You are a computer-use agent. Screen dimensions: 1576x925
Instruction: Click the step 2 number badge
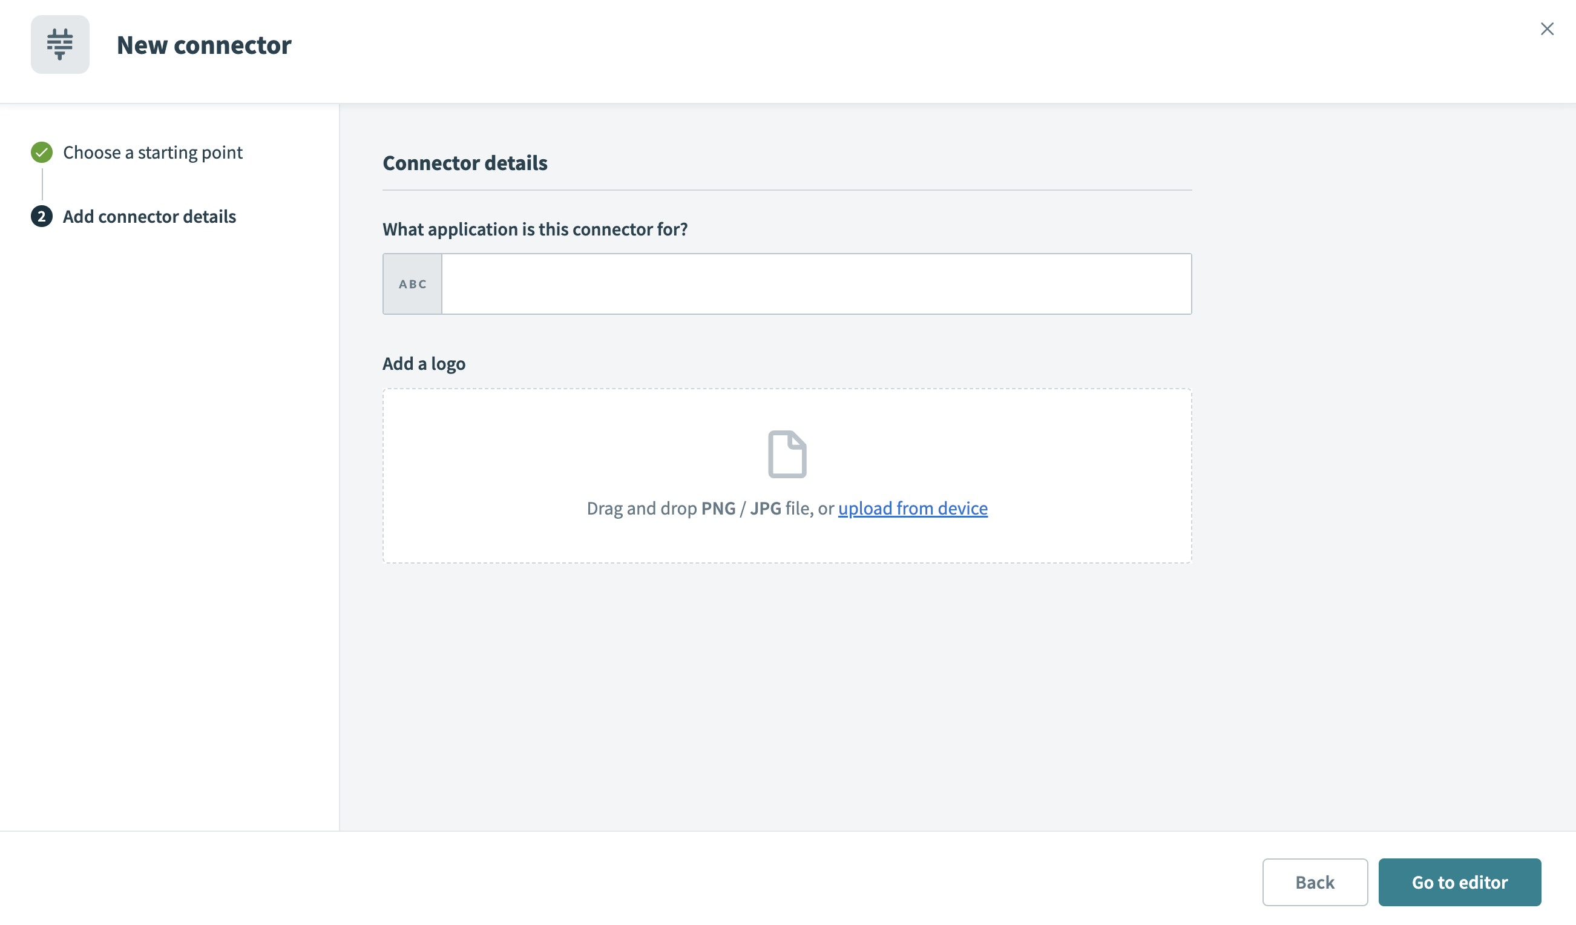42,216
